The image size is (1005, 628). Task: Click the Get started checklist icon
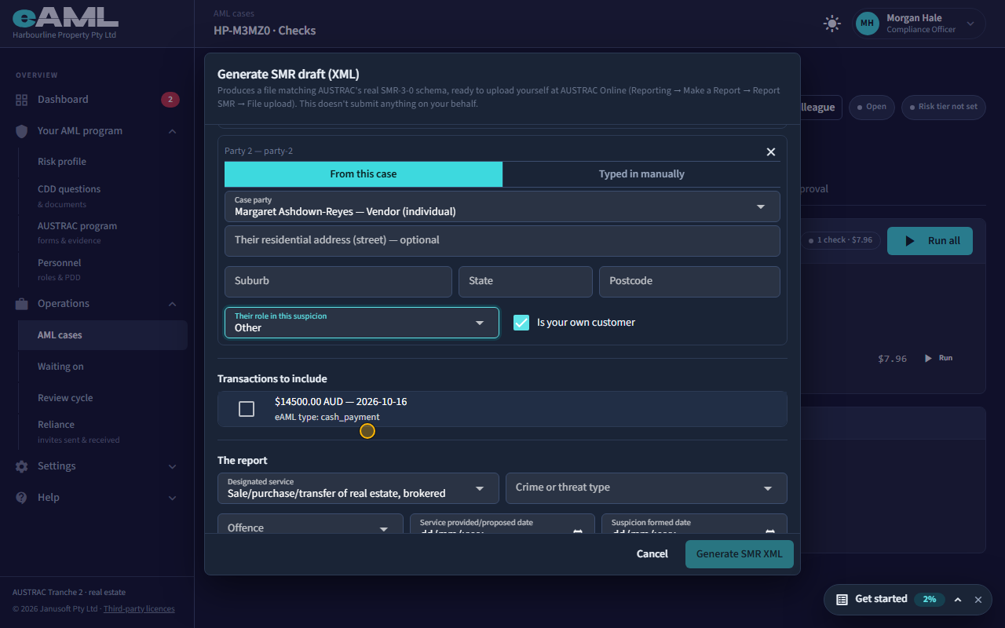pyautogui.click(x=842, y=599)
